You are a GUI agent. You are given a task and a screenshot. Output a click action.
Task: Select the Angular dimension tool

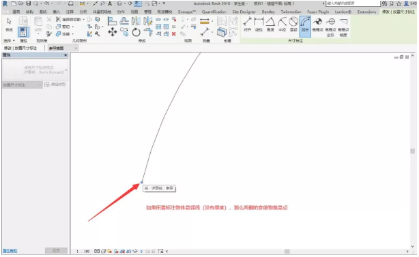click(270, 24)
